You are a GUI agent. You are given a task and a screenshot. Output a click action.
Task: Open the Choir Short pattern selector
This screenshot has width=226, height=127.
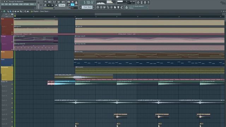tap(88, 7)
